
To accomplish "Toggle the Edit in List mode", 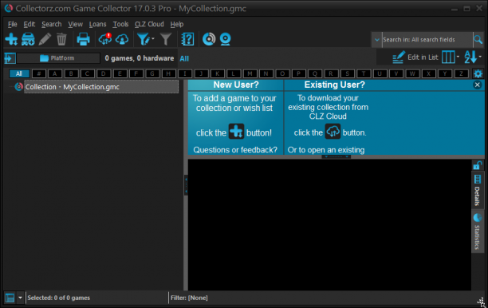I will tap(415, 57).
